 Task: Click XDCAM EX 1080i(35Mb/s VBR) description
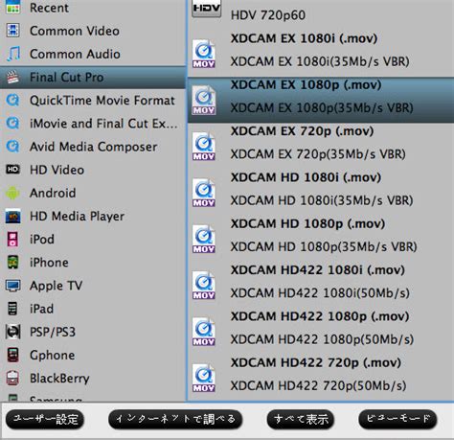coord(320,61)
